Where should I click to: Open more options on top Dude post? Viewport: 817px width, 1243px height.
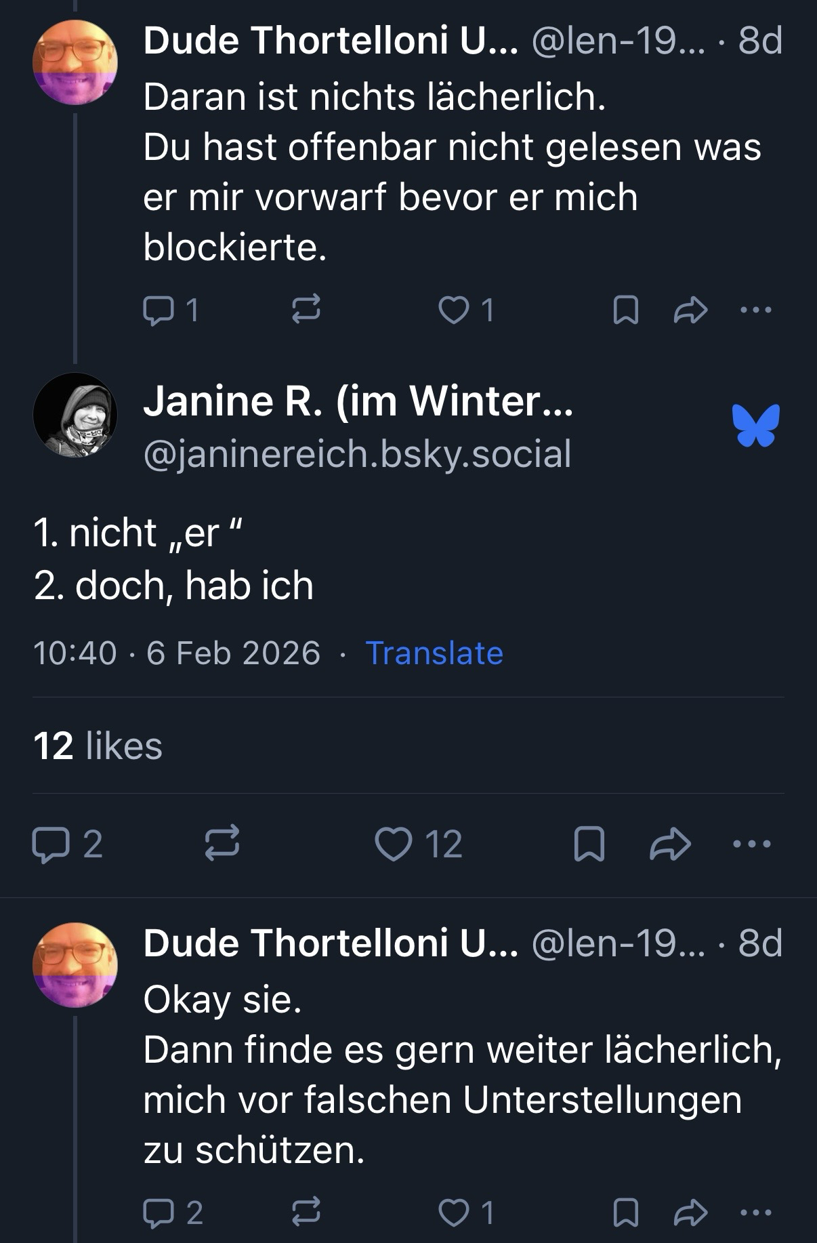tap(756, 310)
